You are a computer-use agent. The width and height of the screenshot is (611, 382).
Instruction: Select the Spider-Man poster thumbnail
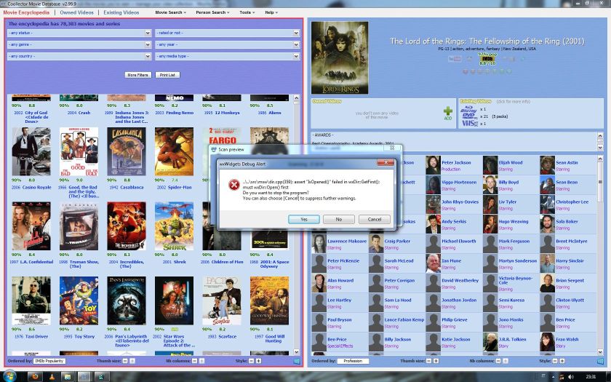click(x=174, y=151)
